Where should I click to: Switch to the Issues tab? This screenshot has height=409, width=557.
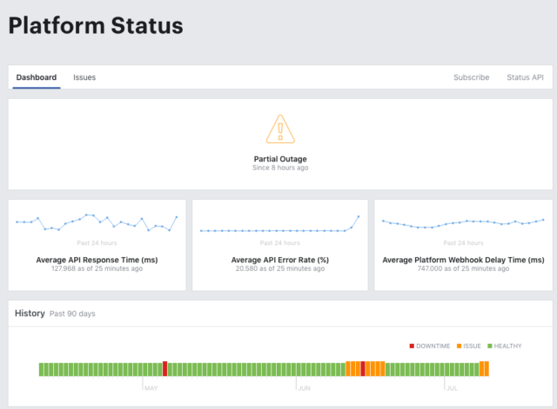click(x=84, y=77)
